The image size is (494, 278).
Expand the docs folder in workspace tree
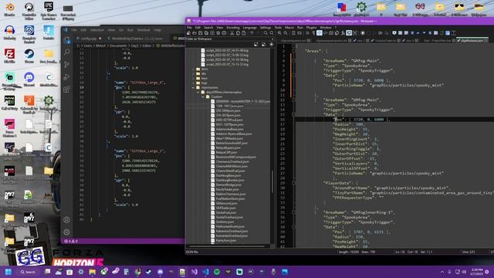coord(193,69)
